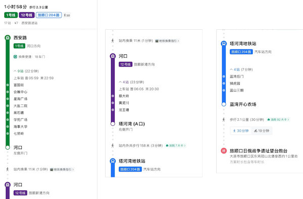Click the 1号线 badge under 西安路
The height and width of the screenshot is (199, 303).
pyautogui.click(x=19, y=46)
